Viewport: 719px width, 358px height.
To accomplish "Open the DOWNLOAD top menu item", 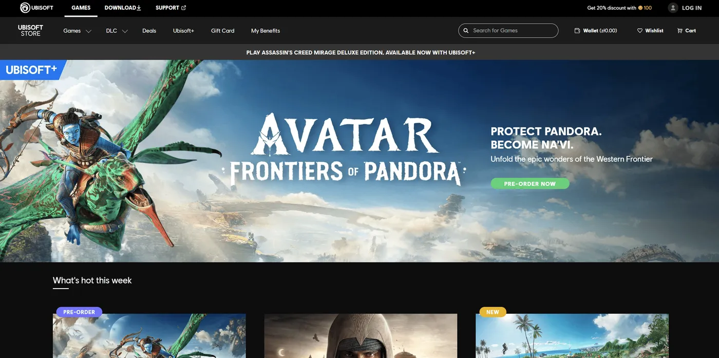I will pos(123,8).
